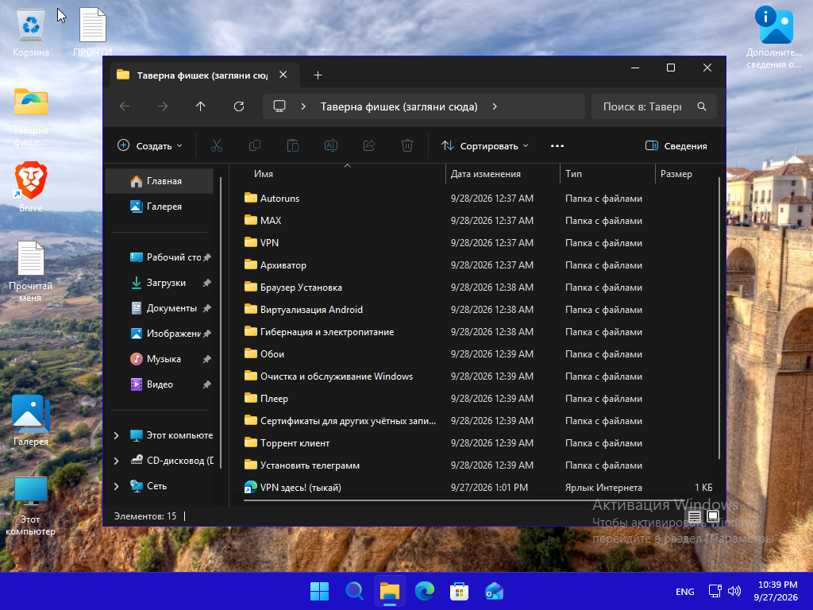
Task: Select the Autoruns folder
Action: pos(280,198)
